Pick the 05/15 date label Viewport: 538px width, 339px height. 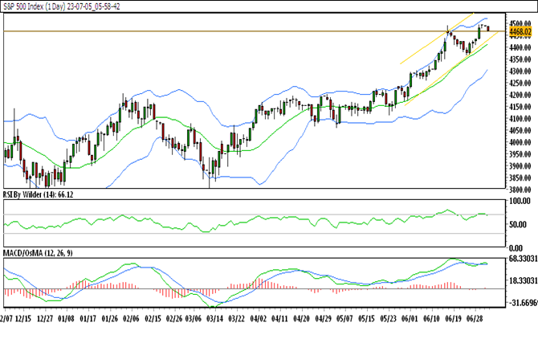click(366, 319)
